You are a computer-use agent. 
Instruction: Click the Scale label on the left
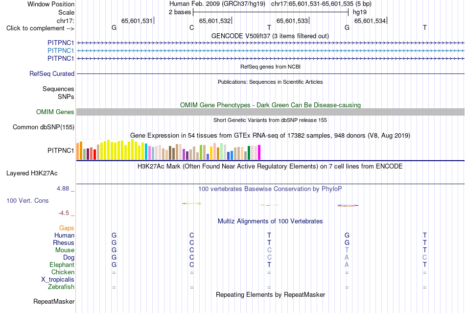point(66,12)
